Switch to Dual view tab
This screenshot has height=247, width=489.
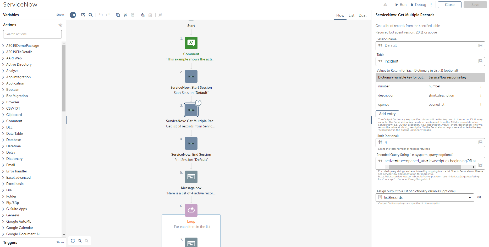[362, 15]
